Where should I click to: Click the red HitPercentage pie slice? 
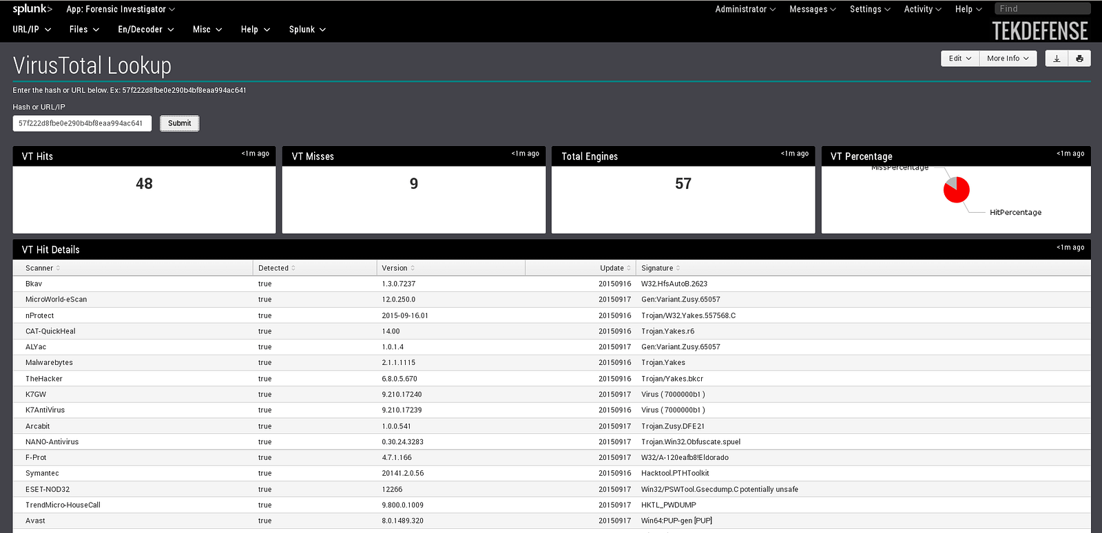[957, 193]
